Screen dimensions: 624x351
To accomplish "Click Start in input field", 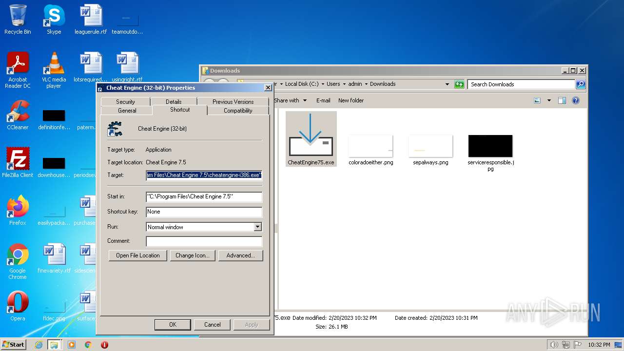I will pyautogui.click(x=204, y=196).
